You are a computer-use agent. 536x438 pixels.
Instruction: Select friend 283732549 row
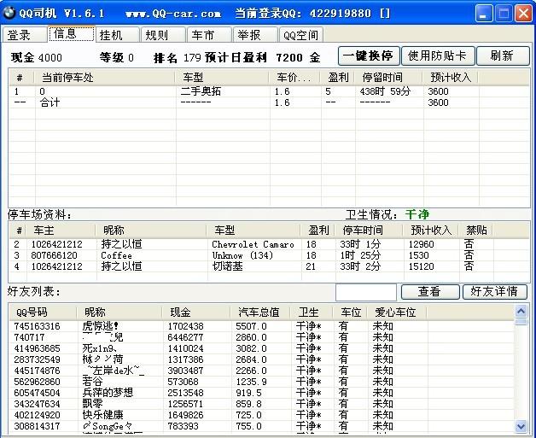click(261, 359)
